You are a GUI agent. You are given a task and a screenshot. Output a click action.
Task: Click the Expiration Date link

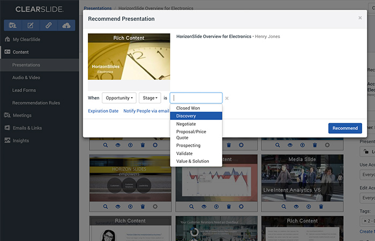pos(103,111)
